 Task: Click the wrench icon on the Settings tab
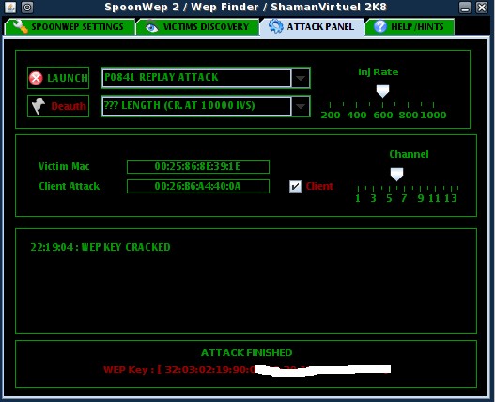point(21,26)
